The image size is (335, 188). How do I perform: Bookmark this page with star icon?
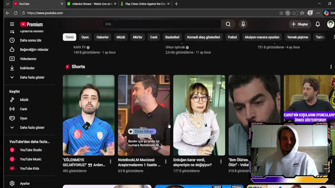click(x=294, y=13)
